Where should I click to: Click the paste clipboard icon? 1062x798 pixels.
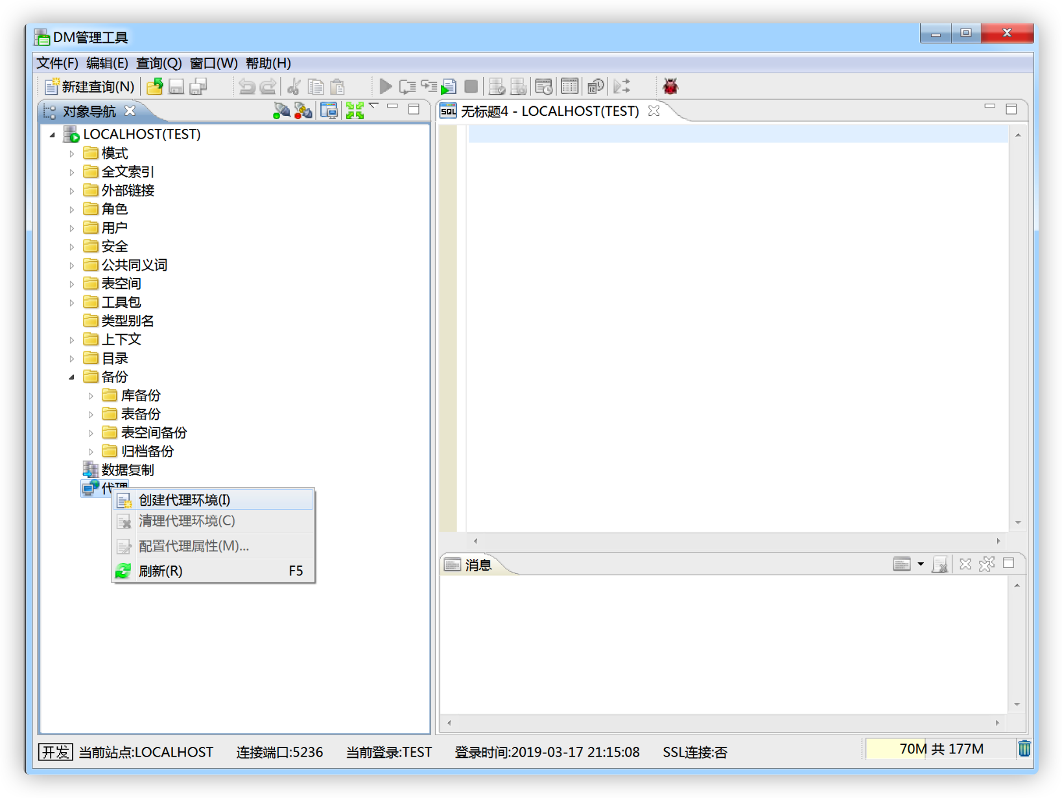[337, 86]
